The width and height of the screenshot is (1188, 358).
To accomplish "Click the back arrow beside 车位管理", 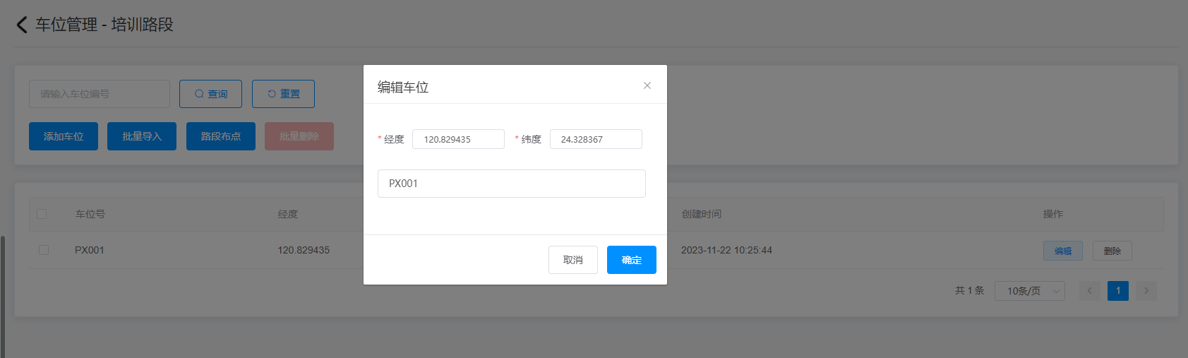I will point(22,25).
